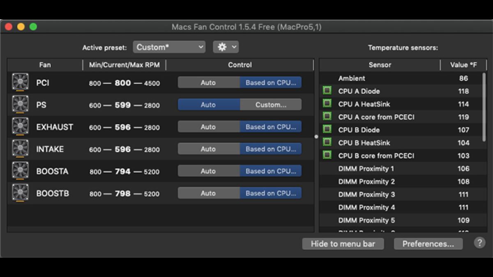Screen dimensions: 493x277
Task: Select Based on CPU for BOOSTB fan
Action: [x=271, y=193]
